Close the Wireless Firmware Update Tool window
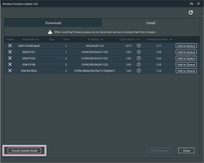 point(198,4)
